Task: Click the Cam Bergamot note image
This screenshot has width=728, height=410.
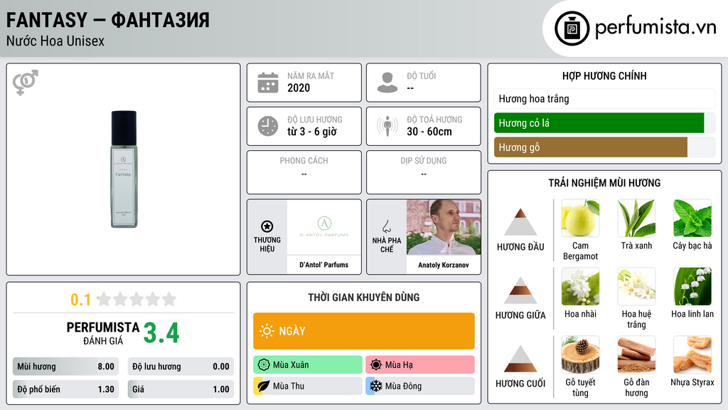Action: pyautogui.click(x=580, y=218)
